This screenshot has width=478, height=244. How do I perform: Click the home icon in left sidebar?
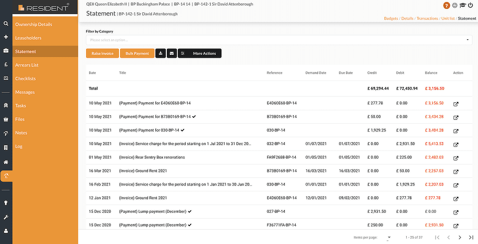tap(6, 162)
